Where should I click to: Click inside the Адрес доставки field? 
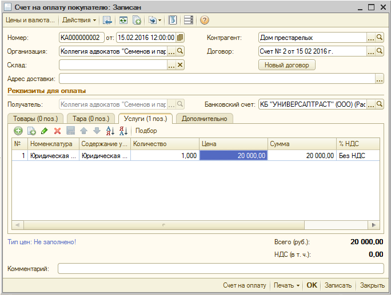[x=217, y=79]
